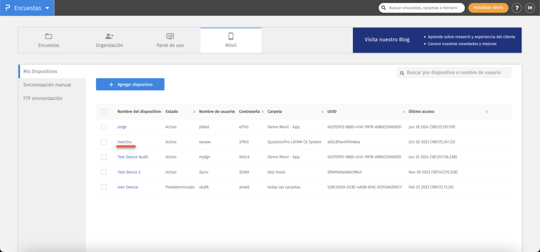Click the Móvil phone icon
540x252 pixels.
(231, 36)
